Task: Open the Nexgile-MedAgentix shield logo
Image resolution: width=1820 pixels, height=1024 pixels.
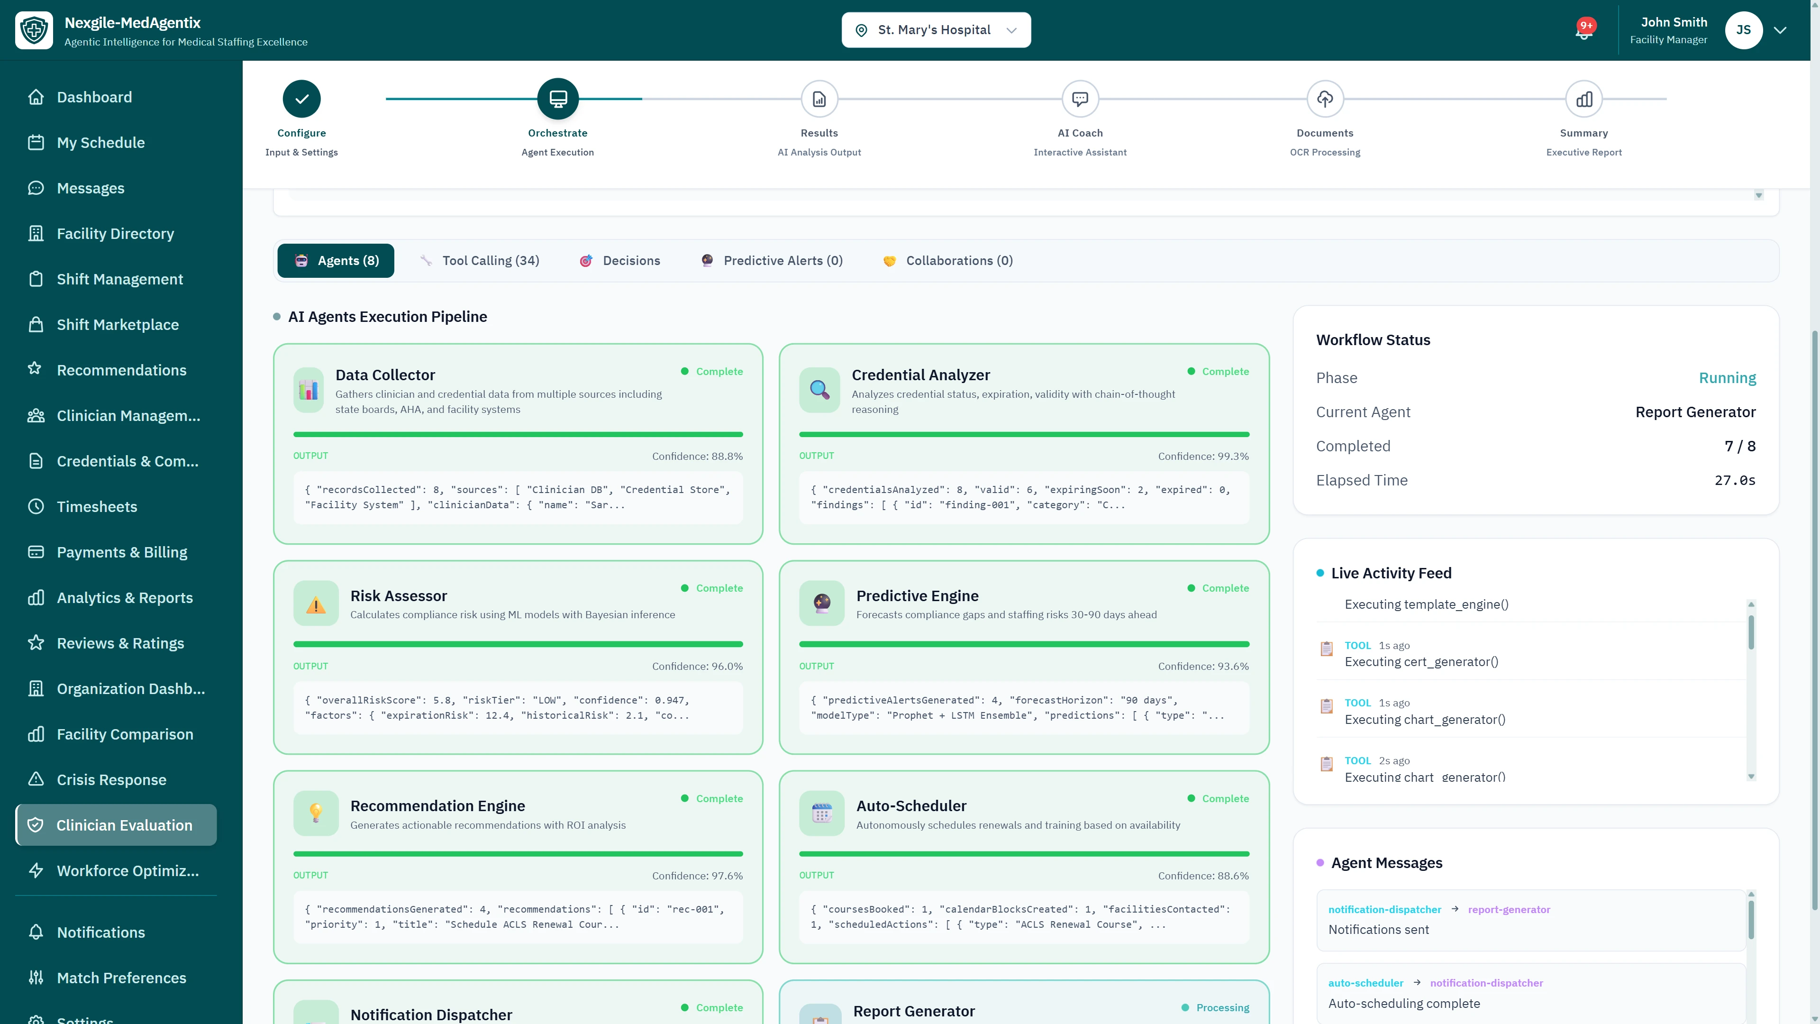Action: pyautogui.click(x=34, y=29)
